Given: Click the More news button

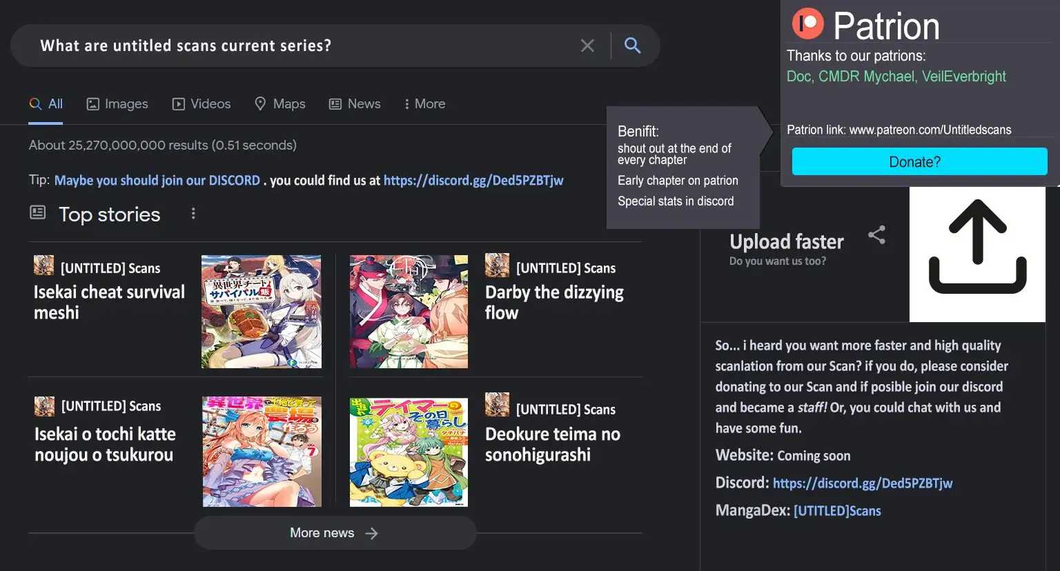Looking at the screenshot, I should point(335,533).
